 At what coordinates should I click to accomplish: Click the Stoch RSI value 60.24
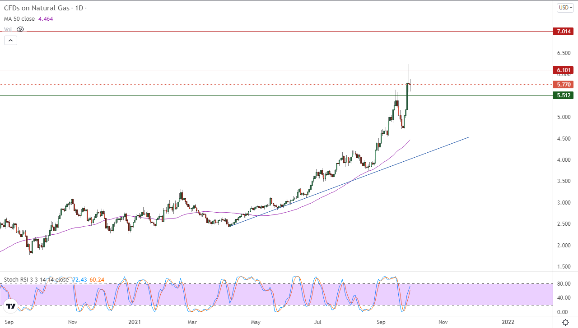tap(97, 279)
